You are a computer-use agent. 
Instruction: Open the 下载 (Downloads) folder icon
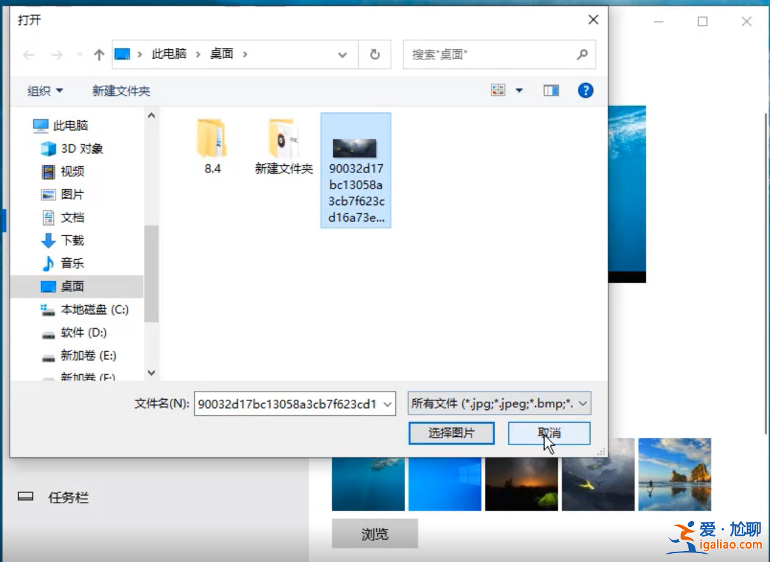47,240
